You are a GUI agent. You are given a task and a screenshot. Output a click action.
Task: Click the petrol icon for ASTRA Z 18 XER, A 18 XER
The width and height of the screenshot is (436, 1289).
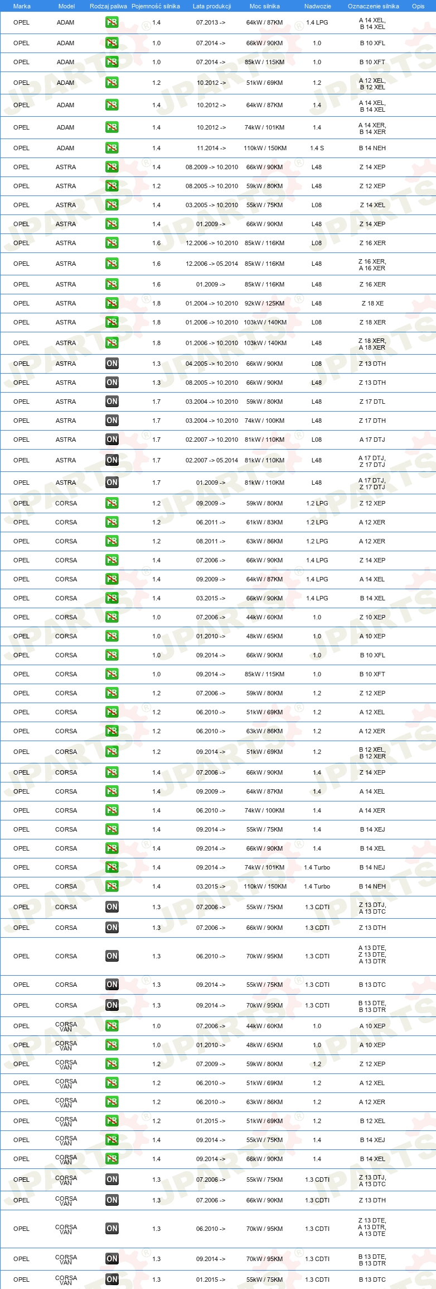112,343
